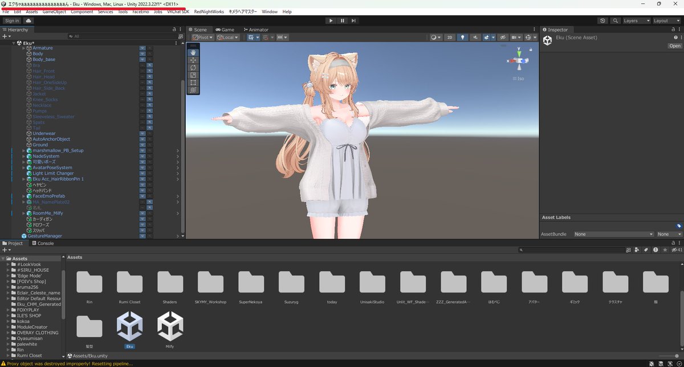
Task: Click the Project create plus icon
Action: coord(5,250)
